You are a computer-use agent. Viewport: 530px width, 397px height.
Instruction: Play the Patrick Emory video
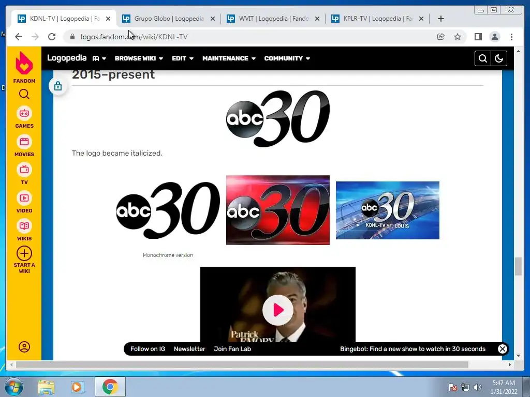click(x=278, y=310)
